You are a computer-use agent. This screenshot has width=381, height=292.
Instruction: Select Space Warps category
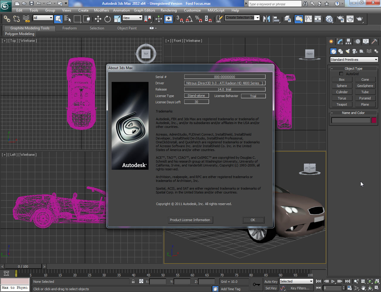tap(369, 51)
